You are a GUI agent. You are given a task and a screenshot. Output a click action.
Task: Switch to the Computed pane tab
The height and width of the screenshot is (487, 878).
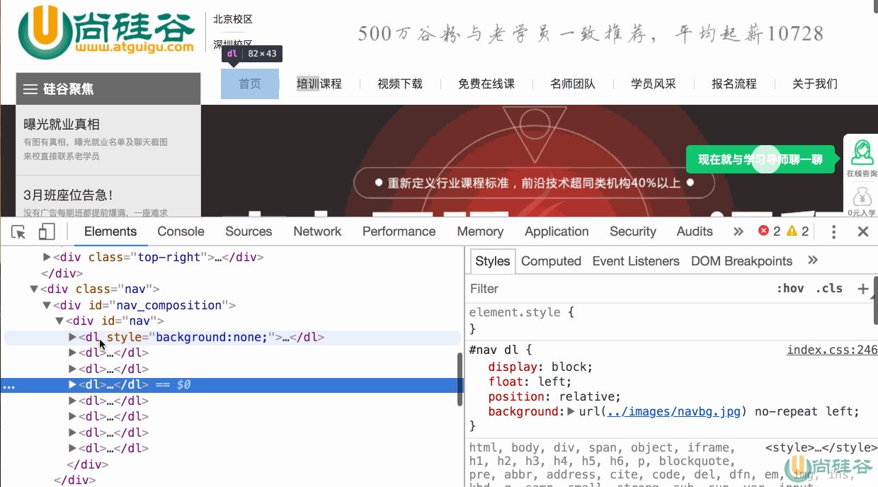pyautogui.click(x=551, y=261)
